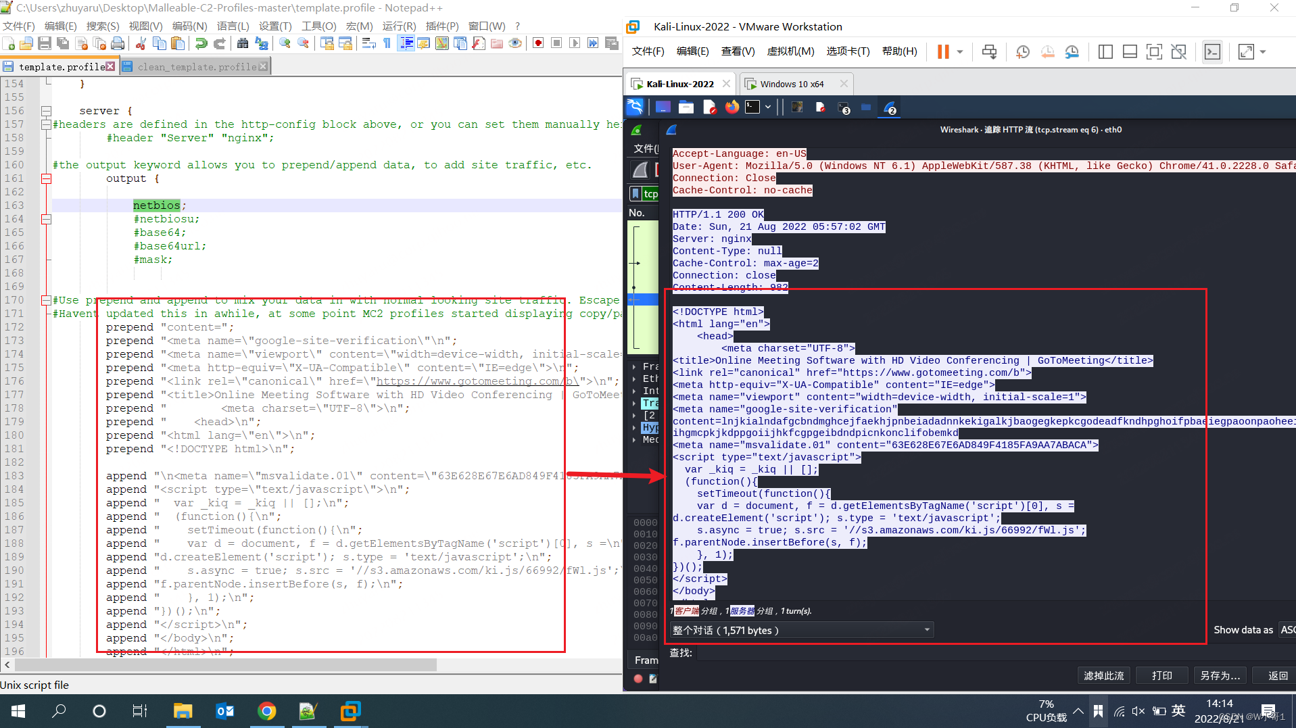The width and height of the screenshot is (1296, 728).
Task: Toggle Wireshark capture red record indicator
Action: (x=638, y=679)
